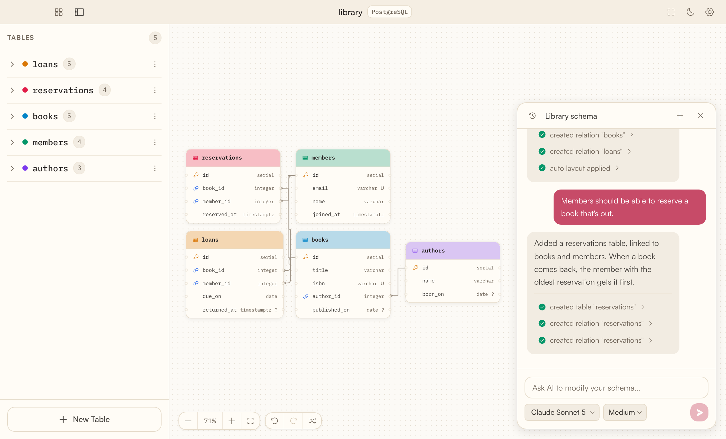726x439 pixels.
Task: Click the library project title
Action: pyautogui.click(x=350, y=12)
